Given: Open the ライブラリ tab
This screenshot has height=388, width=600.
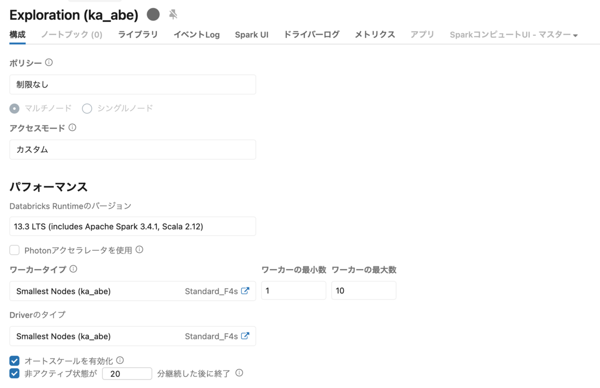Looking at the screenshot, I should [x=138, y=34].
